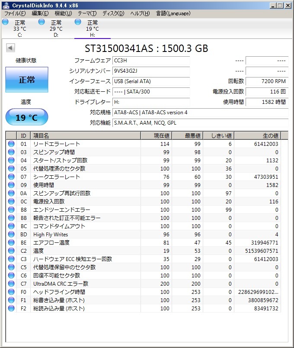Click status orb of attribute B8 エンドツーエンドエラー

11,209
